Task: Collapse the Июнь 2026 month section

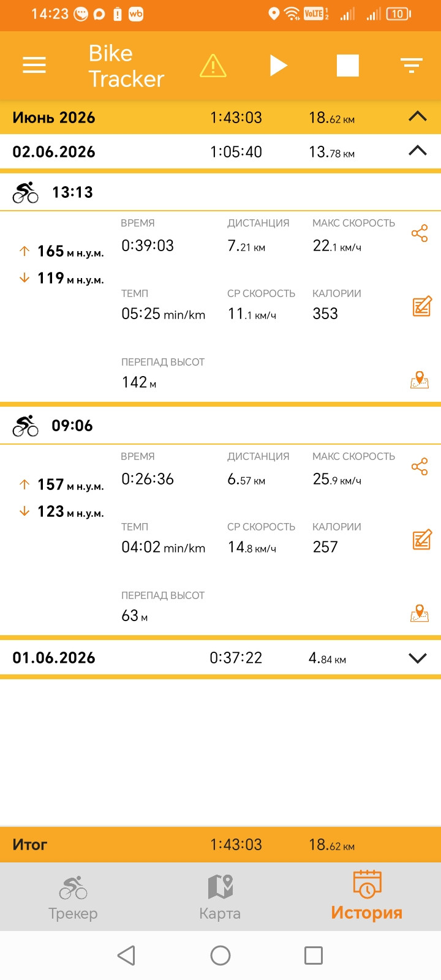Action: tap(418, 117)
